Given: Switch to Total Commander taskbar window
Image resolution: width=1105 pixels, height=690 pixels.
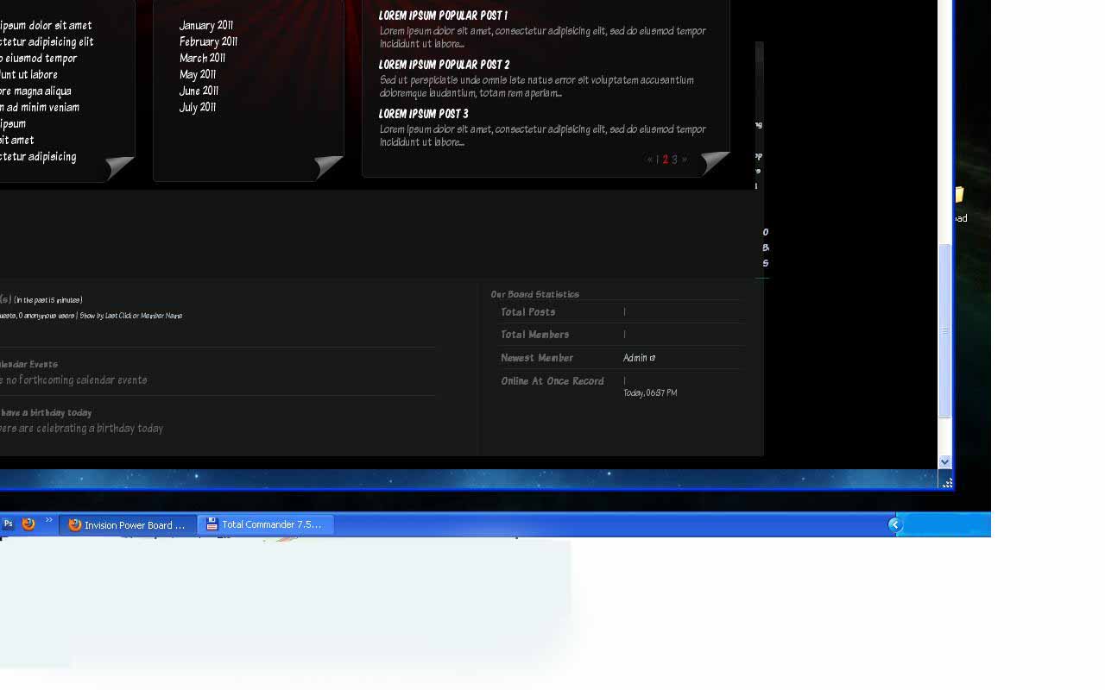Looking at the screenshot, I should pos(265,524).
